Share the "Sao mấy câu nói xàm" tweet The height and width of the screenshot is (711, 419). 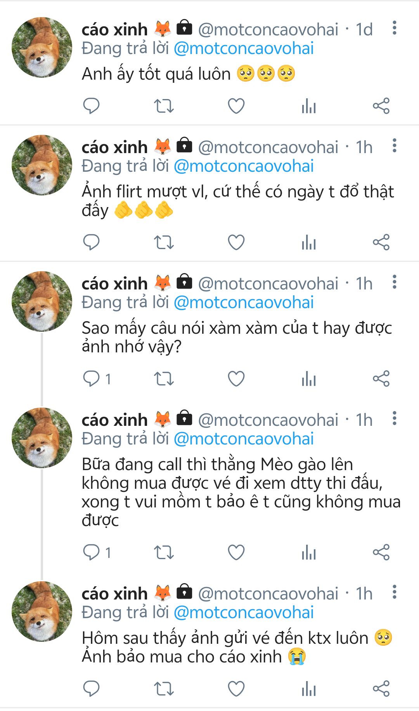[381, 379]
